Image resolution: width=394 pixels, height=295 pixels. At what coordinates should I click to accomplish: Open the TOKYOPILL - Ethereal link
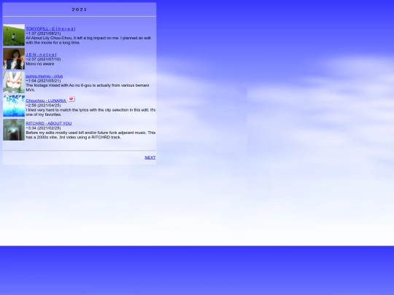[50, 29]
